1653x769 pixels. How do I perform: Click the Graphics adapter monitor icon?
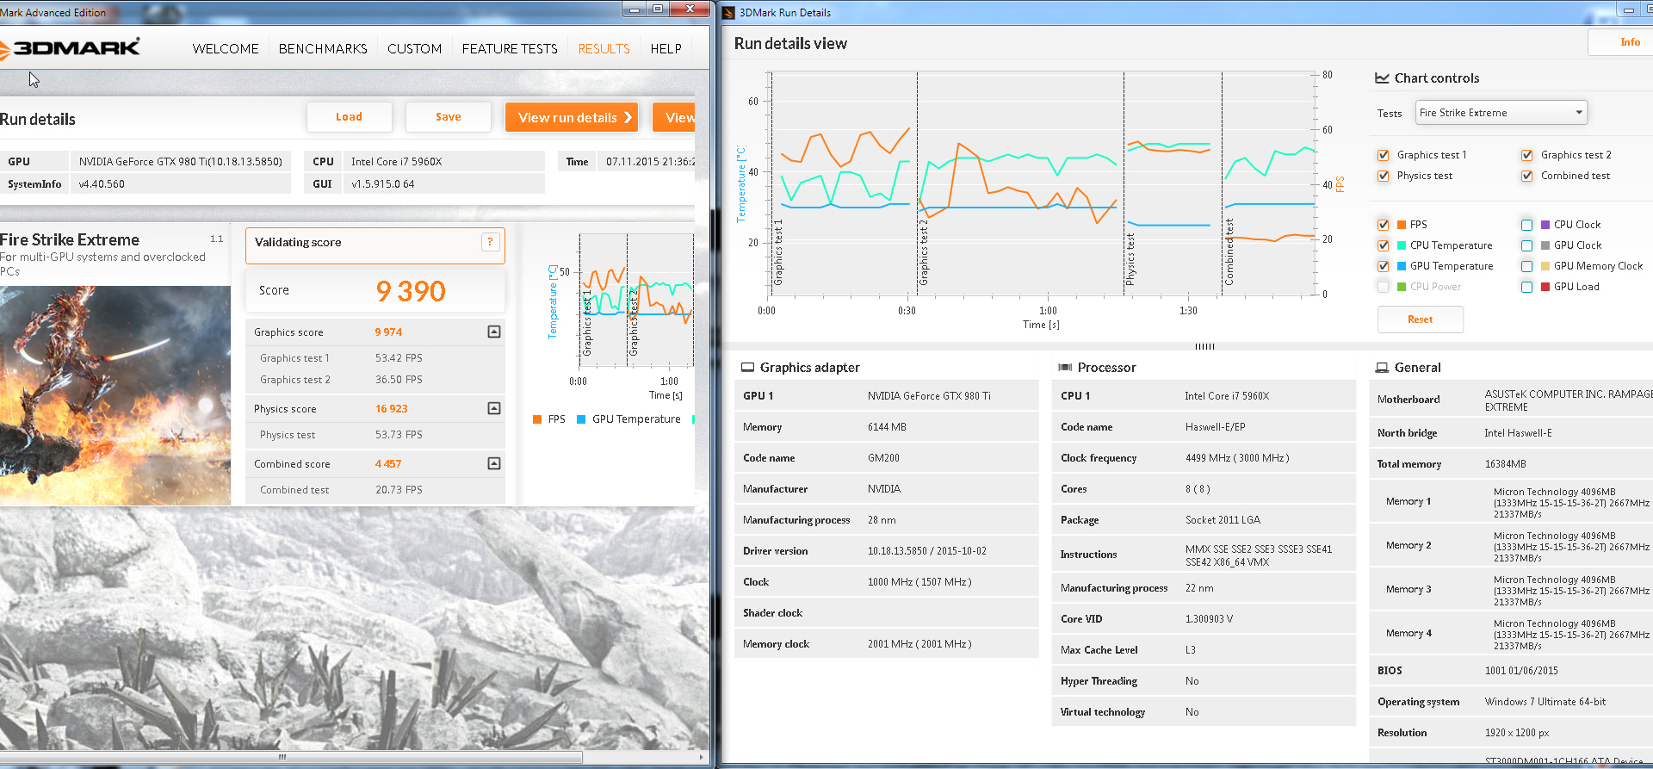[x=747, y=367]
